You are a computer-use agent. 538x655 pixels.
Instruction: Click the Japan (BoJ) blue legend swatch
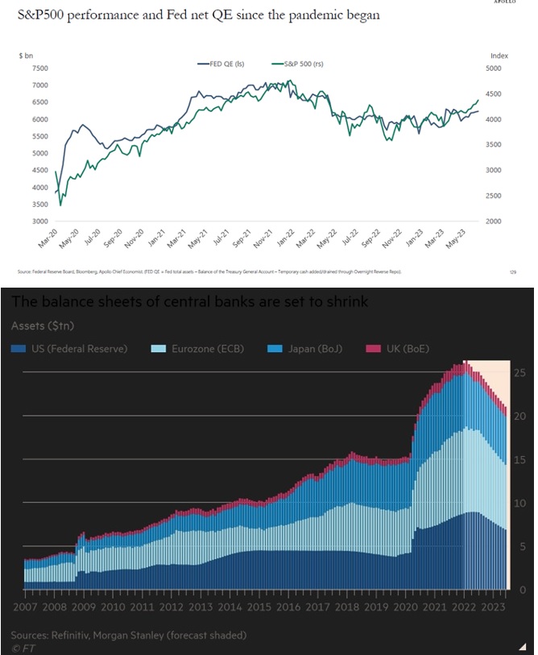tap(276, 349)
